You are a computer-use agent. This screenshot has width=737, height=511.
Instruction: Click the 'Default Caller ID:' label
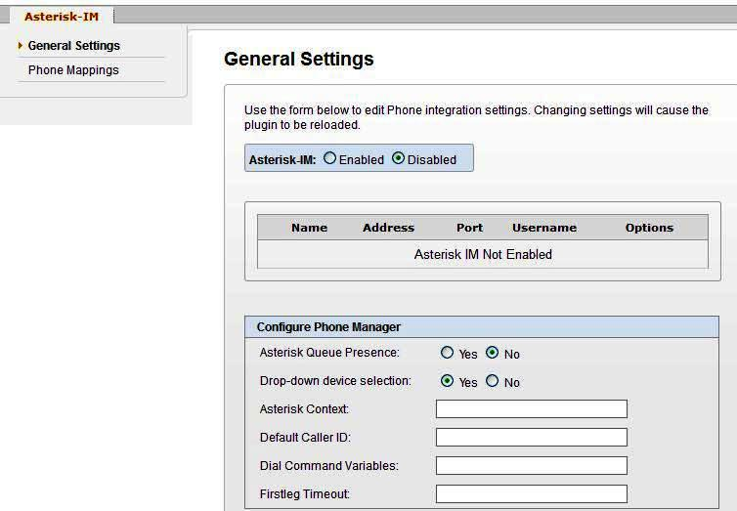pyautogui.click(x=305, y=438)
